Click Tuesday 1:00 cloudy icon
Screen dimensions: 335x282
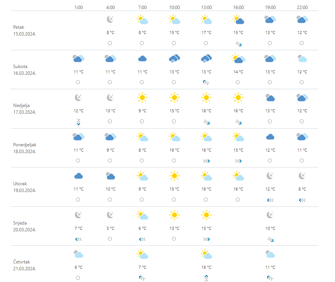[x=78, y=176]
